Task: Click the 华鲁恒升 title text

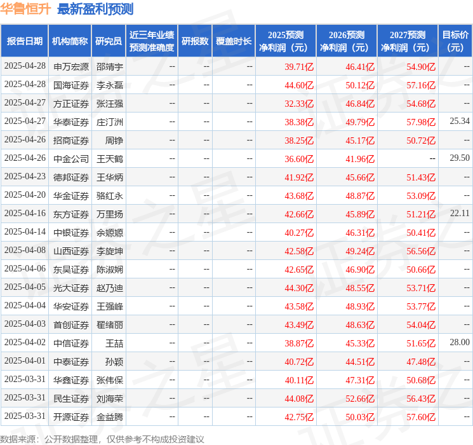Action: click(x=25, y=9)
